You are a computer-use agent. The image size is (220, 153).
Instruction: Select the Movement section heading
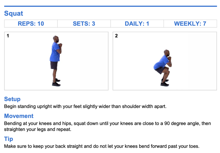tap(19, 116)
